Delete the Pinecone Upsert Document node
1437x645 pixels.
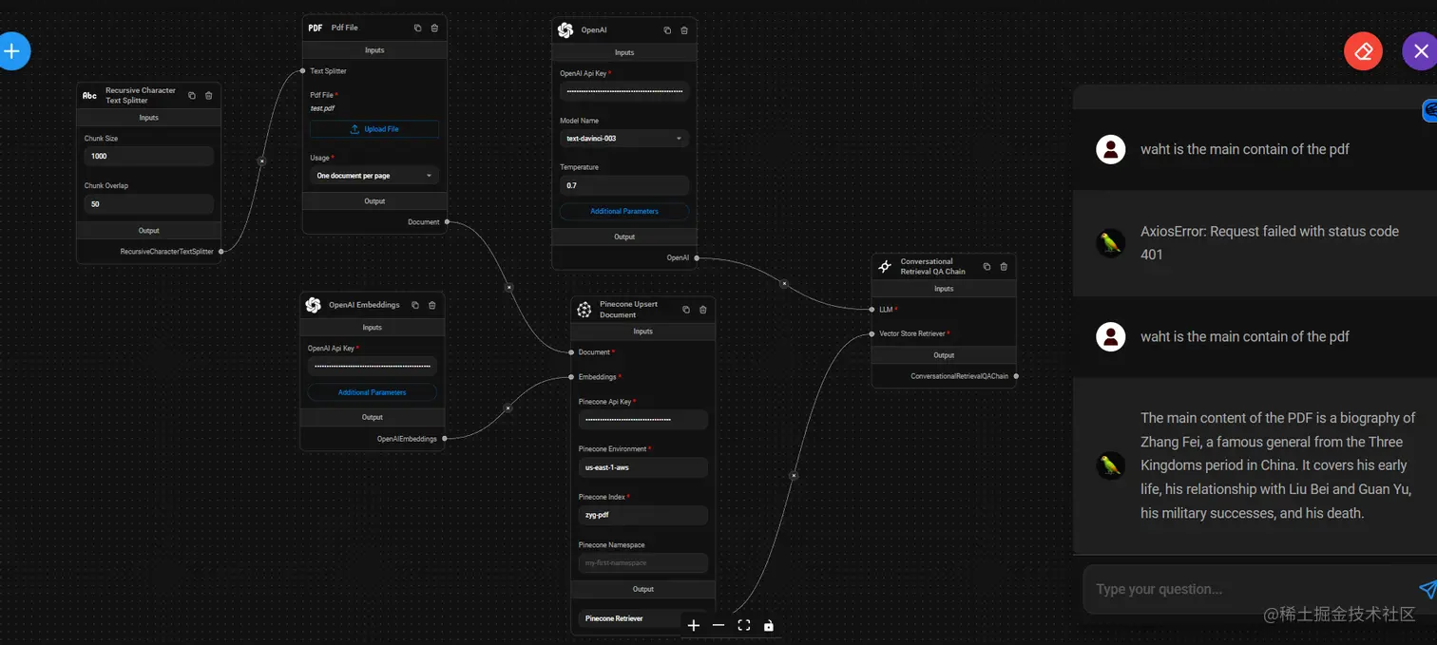(703, 310)
